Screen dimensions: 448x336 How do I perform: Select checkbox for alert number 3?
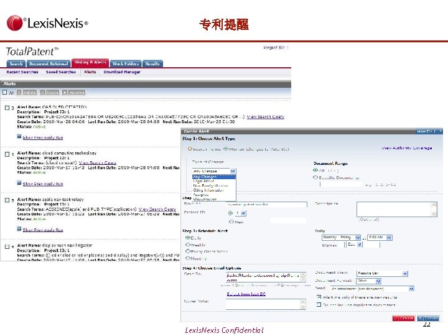(7, 108)
